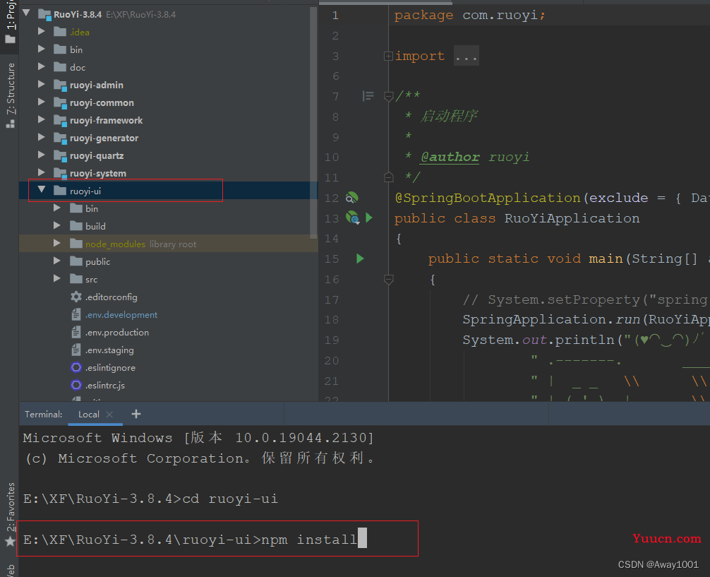Expand the ruoyi-common module
Image resolution: width=710 pixels, height=577 pixels.
(42, 102)
